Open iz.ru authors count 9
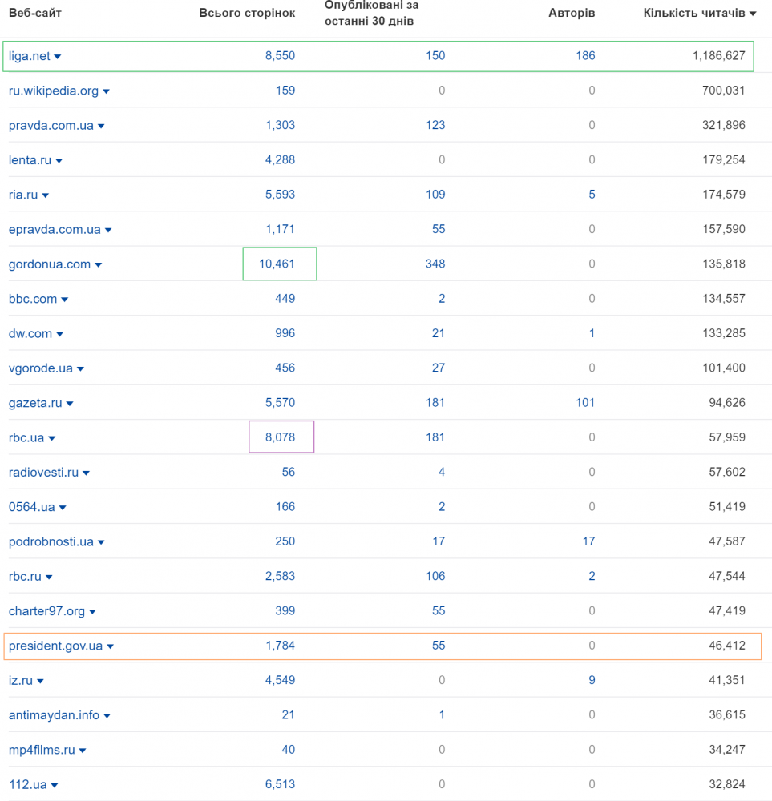This screenshot has height=801, width=772. pos(592,680)
